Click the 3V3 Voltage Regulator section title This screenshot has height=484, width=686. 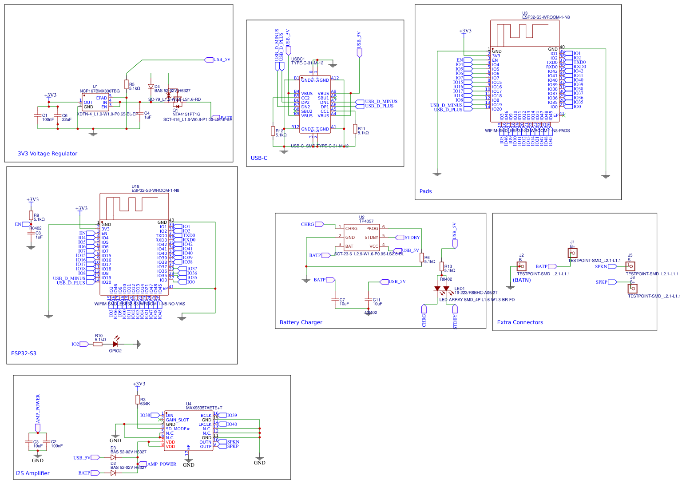(47, 153)
